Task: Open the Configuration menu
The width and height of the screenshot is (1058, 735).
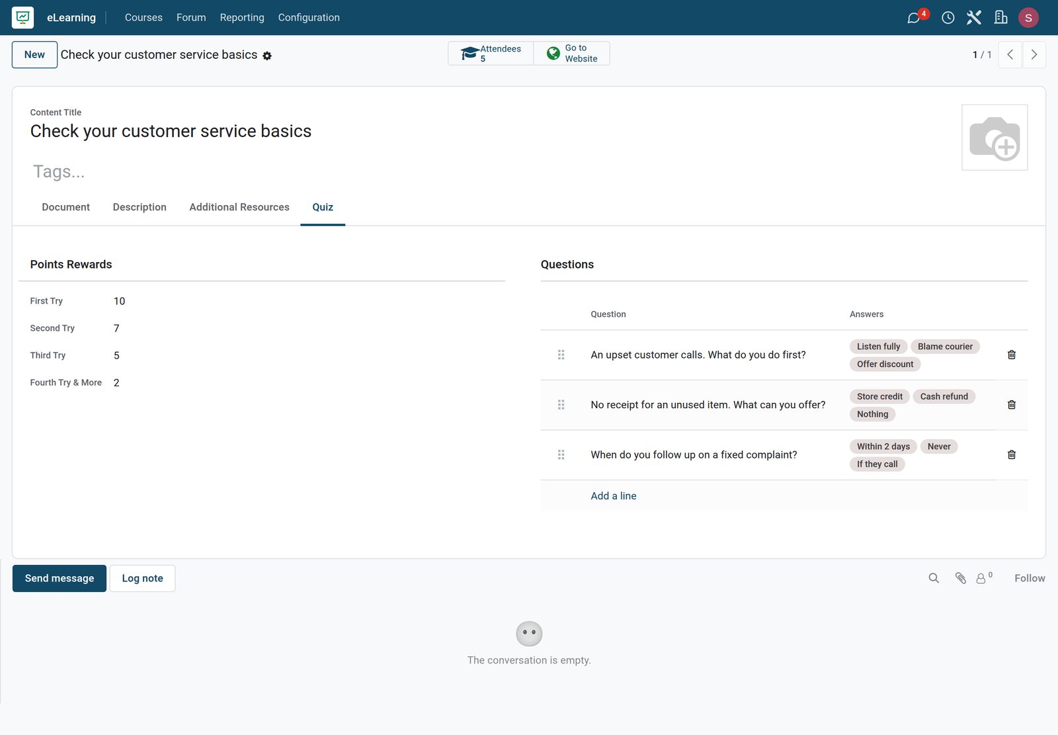Action: (309, 18)
